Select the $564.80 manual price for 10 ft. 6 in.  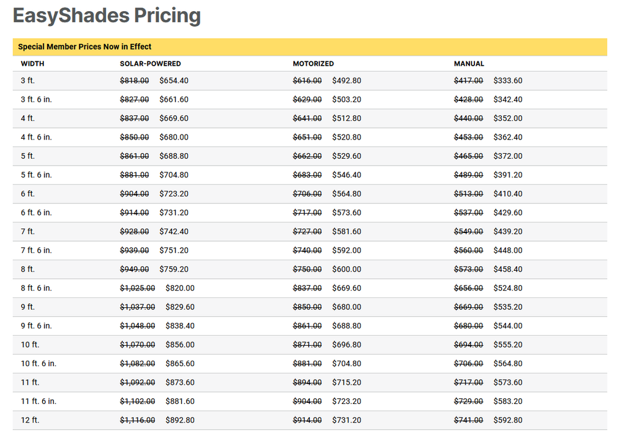pos(508,364)
